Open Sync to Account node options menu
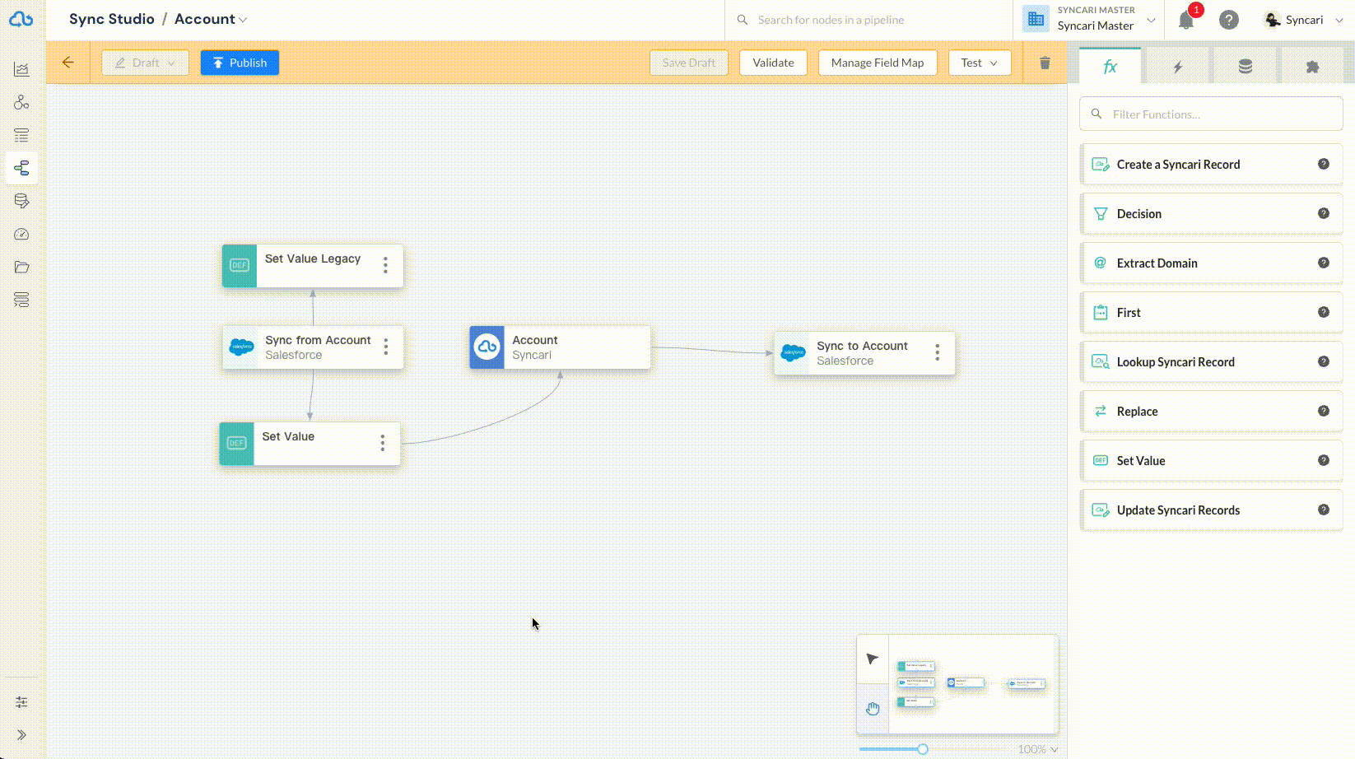Screen dimensions: 1355x759 (x=938, y=352)
